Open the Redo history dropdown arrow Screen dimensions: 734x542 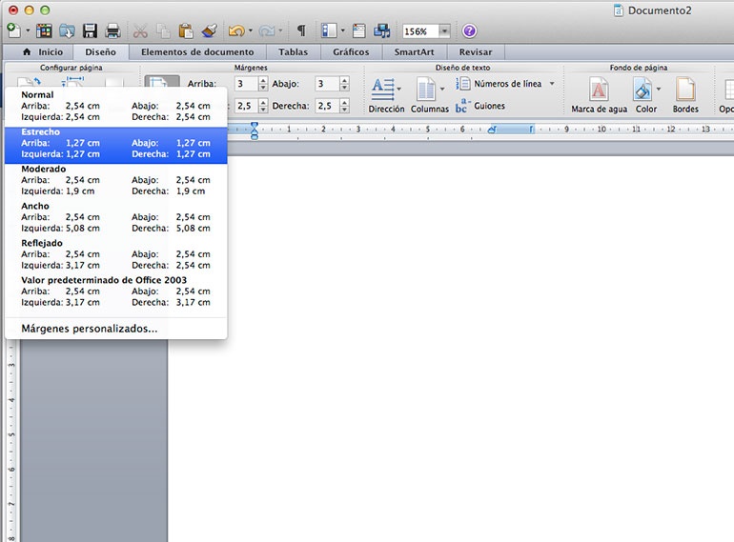[280, 31]
